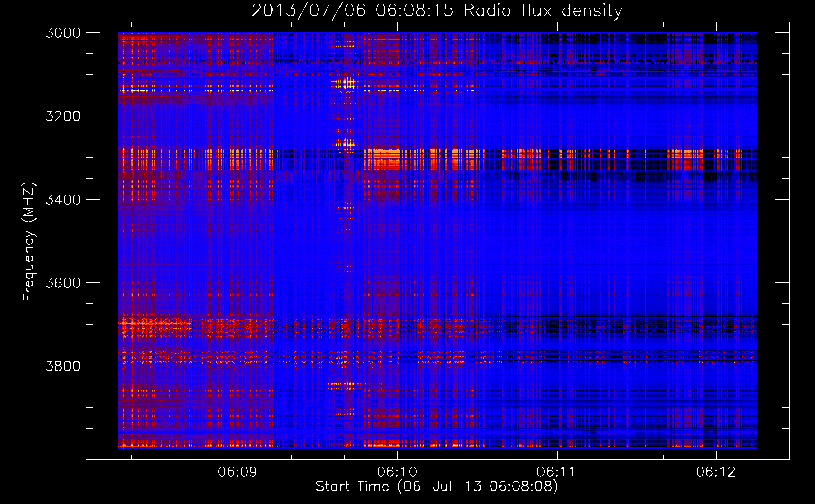The height and width of the screenshot is (504, 815).
Task: Select the 3400 frequency axis label
Action: pyautogui.click(x=63, y=200)
